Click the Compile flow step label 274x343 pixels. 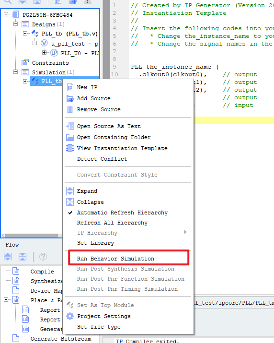(42, 272)
